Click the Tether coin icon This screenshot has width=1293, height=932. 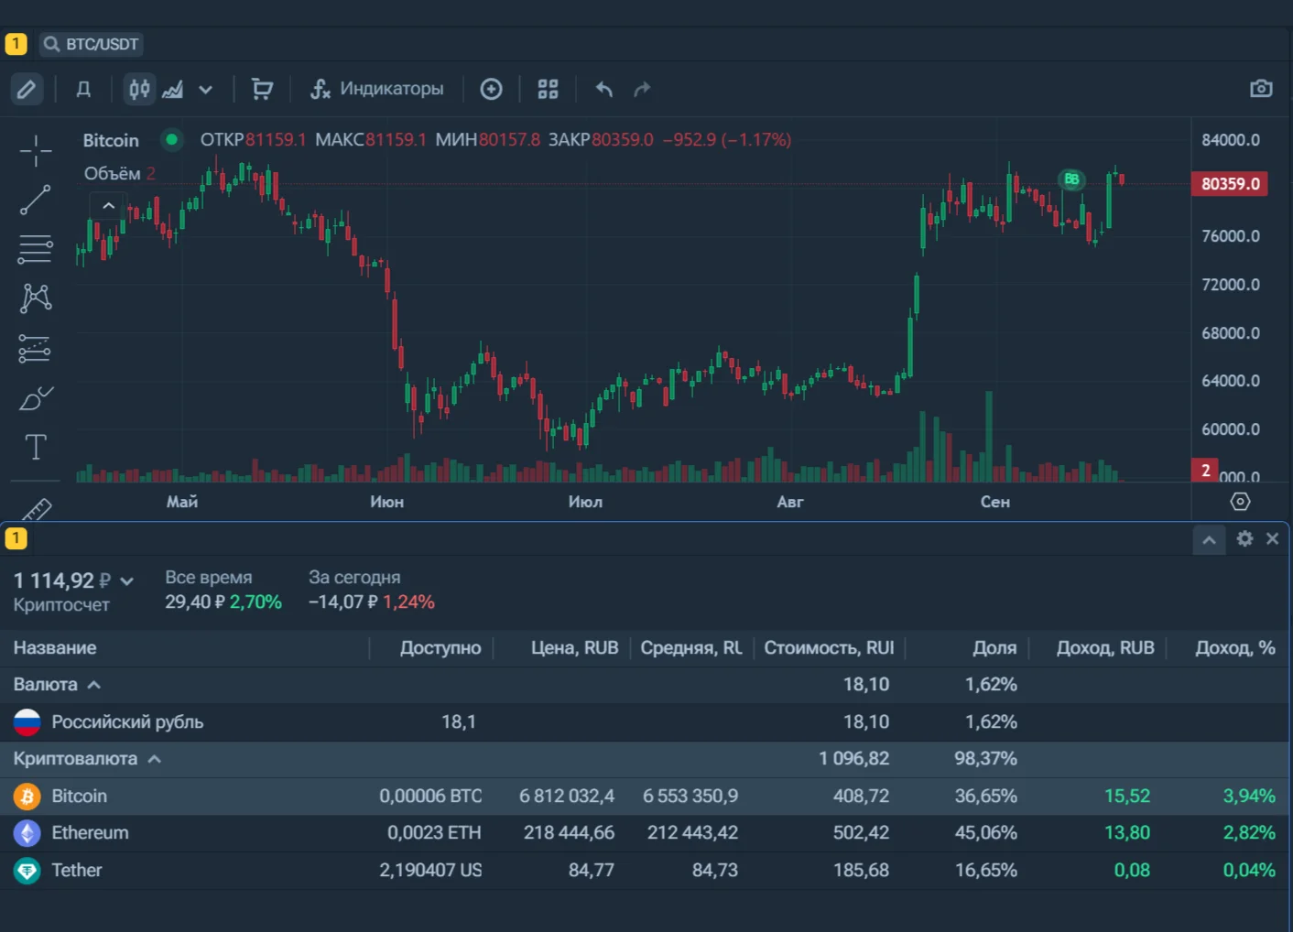[27, 871]
